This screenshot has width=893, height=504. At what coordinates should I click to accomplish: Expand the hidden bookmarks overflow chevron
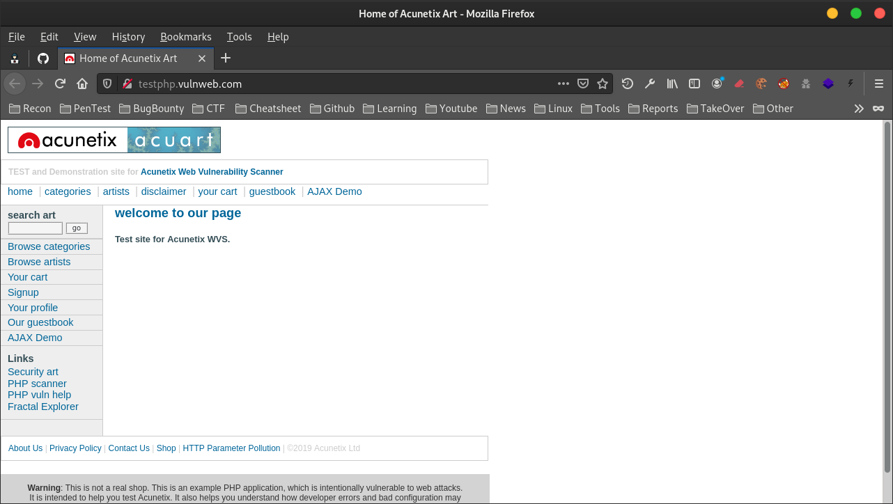tap(859, 109)
